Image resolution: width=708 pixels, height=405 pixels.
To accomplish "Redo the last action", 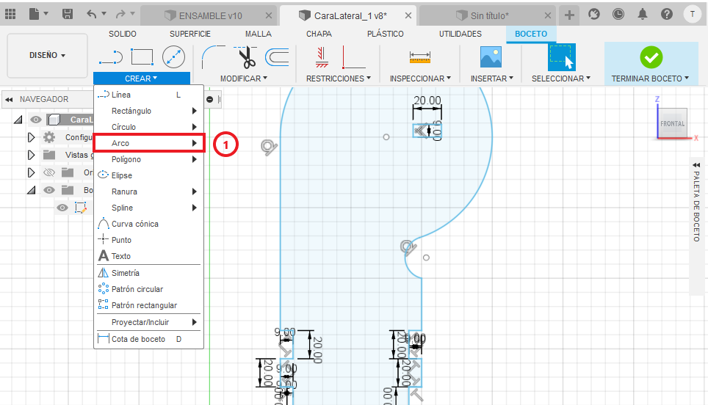I will (120, 14).
